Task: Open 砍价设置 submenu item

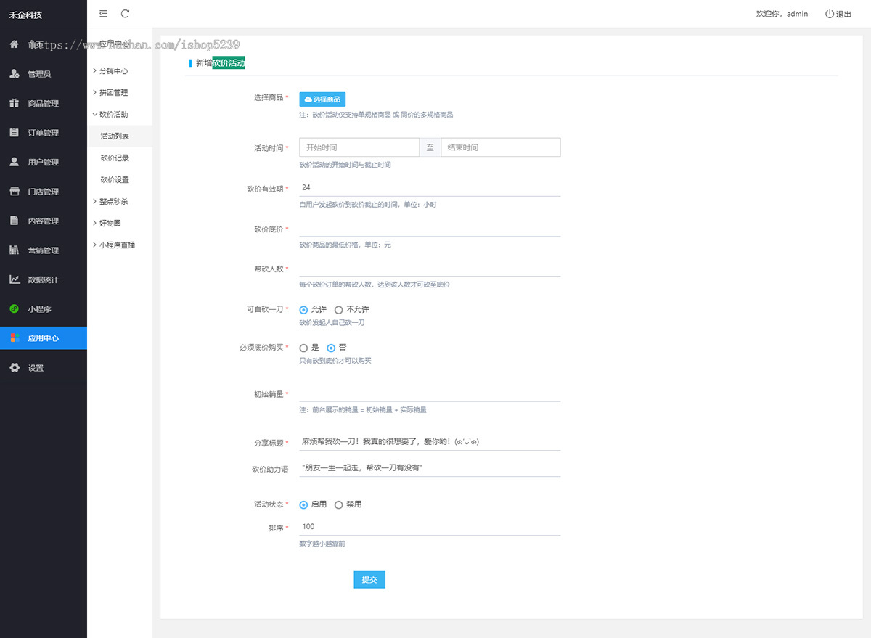Action: (120, 179)
